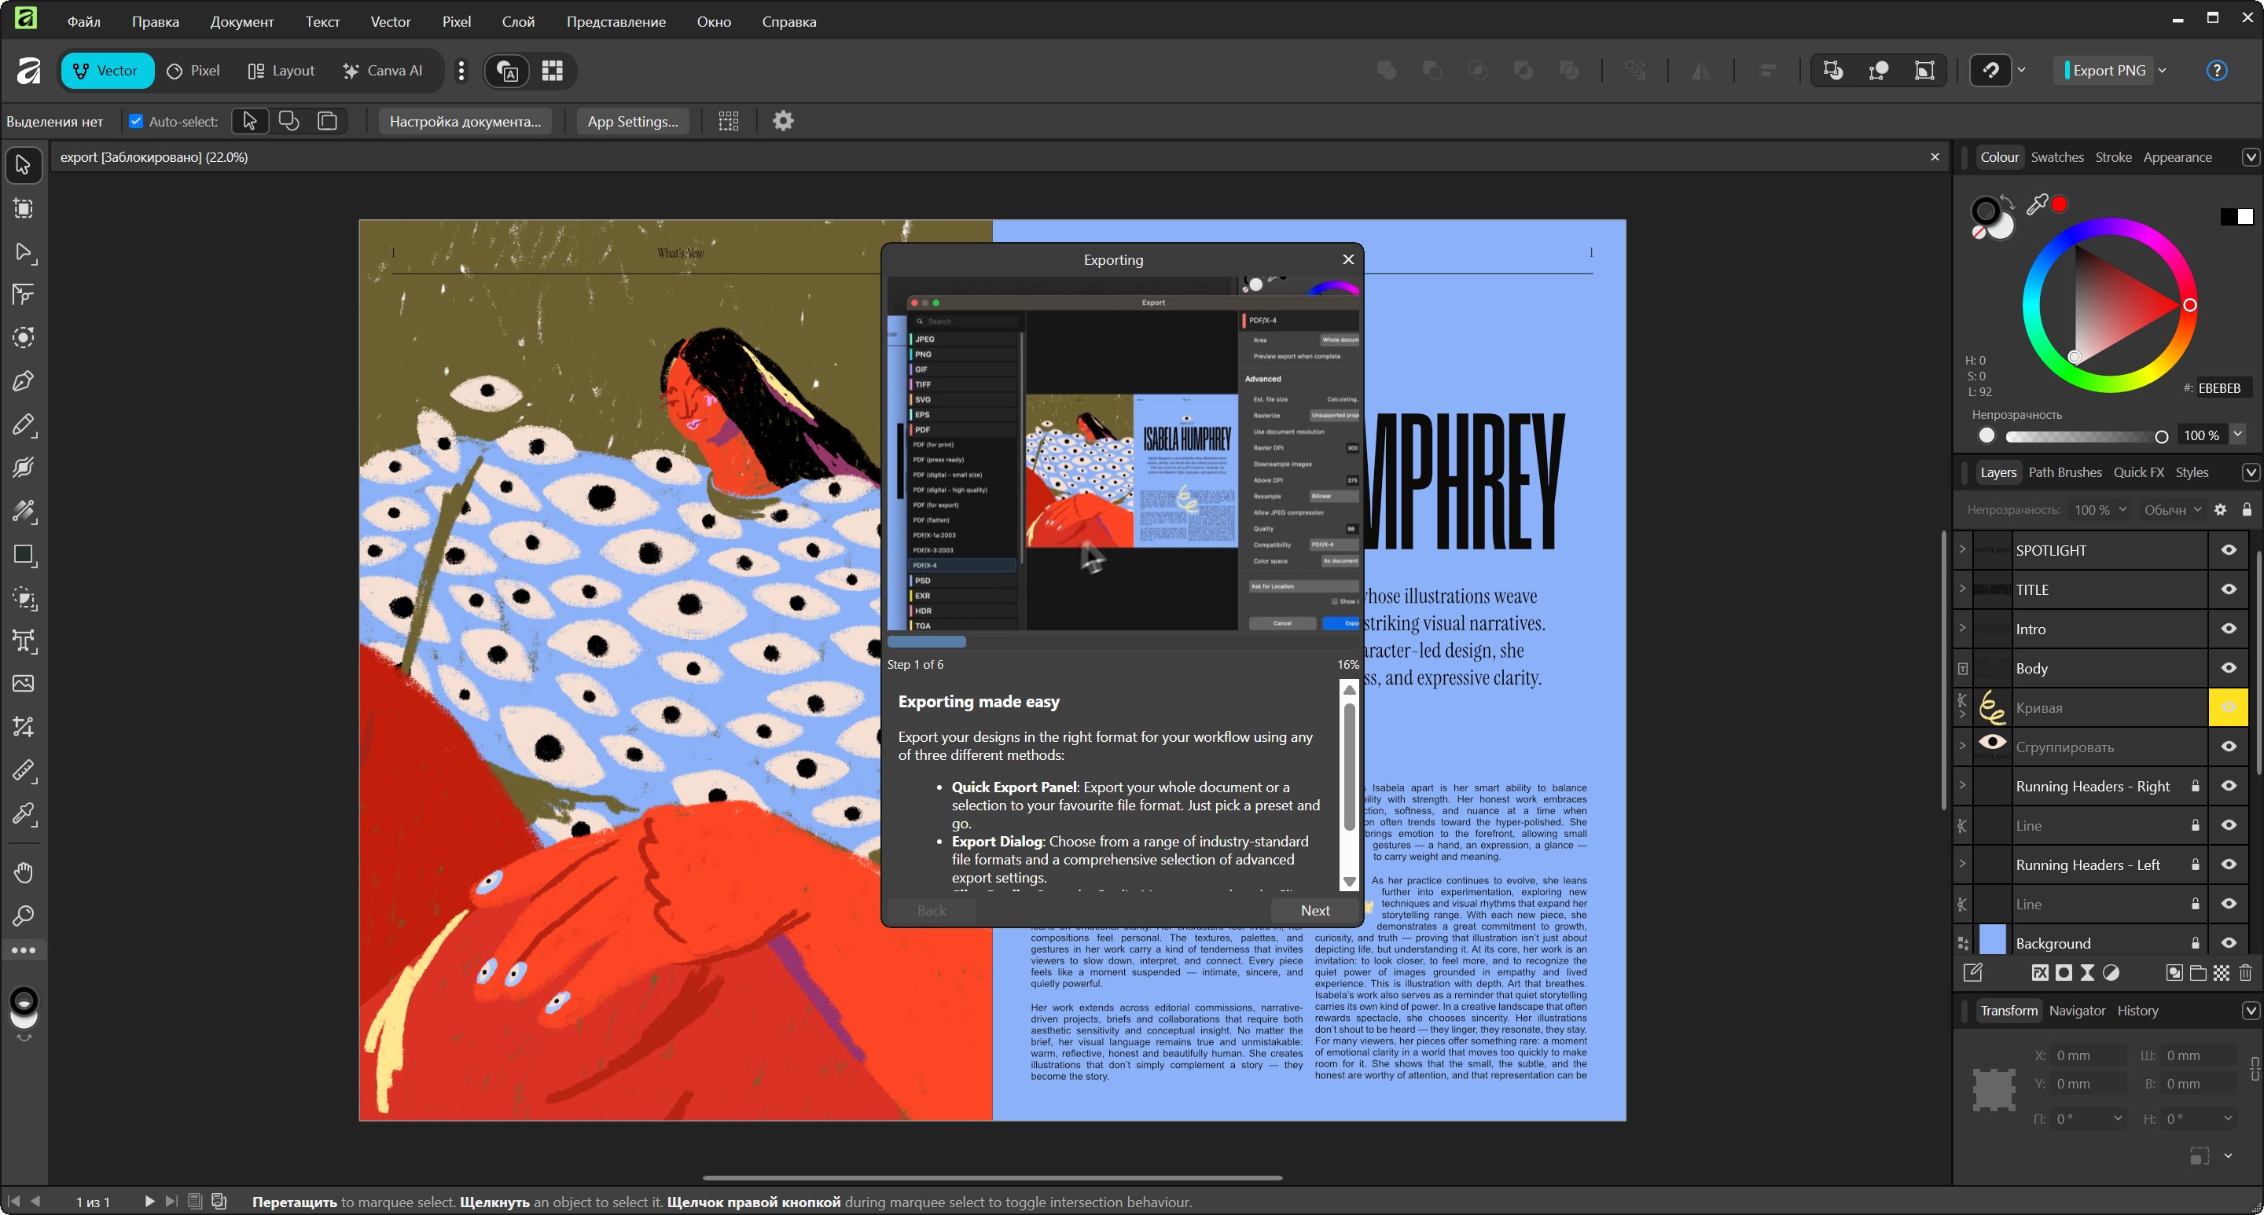Toggle visibility of the Body layer
2264x1215 pixels.
click(2228, 668)
